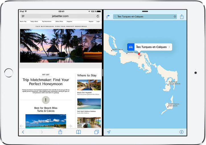Tap the Îles Turques-et-Caïques search field
Viewport: 206px width, 145px height.
pos(145,16)
